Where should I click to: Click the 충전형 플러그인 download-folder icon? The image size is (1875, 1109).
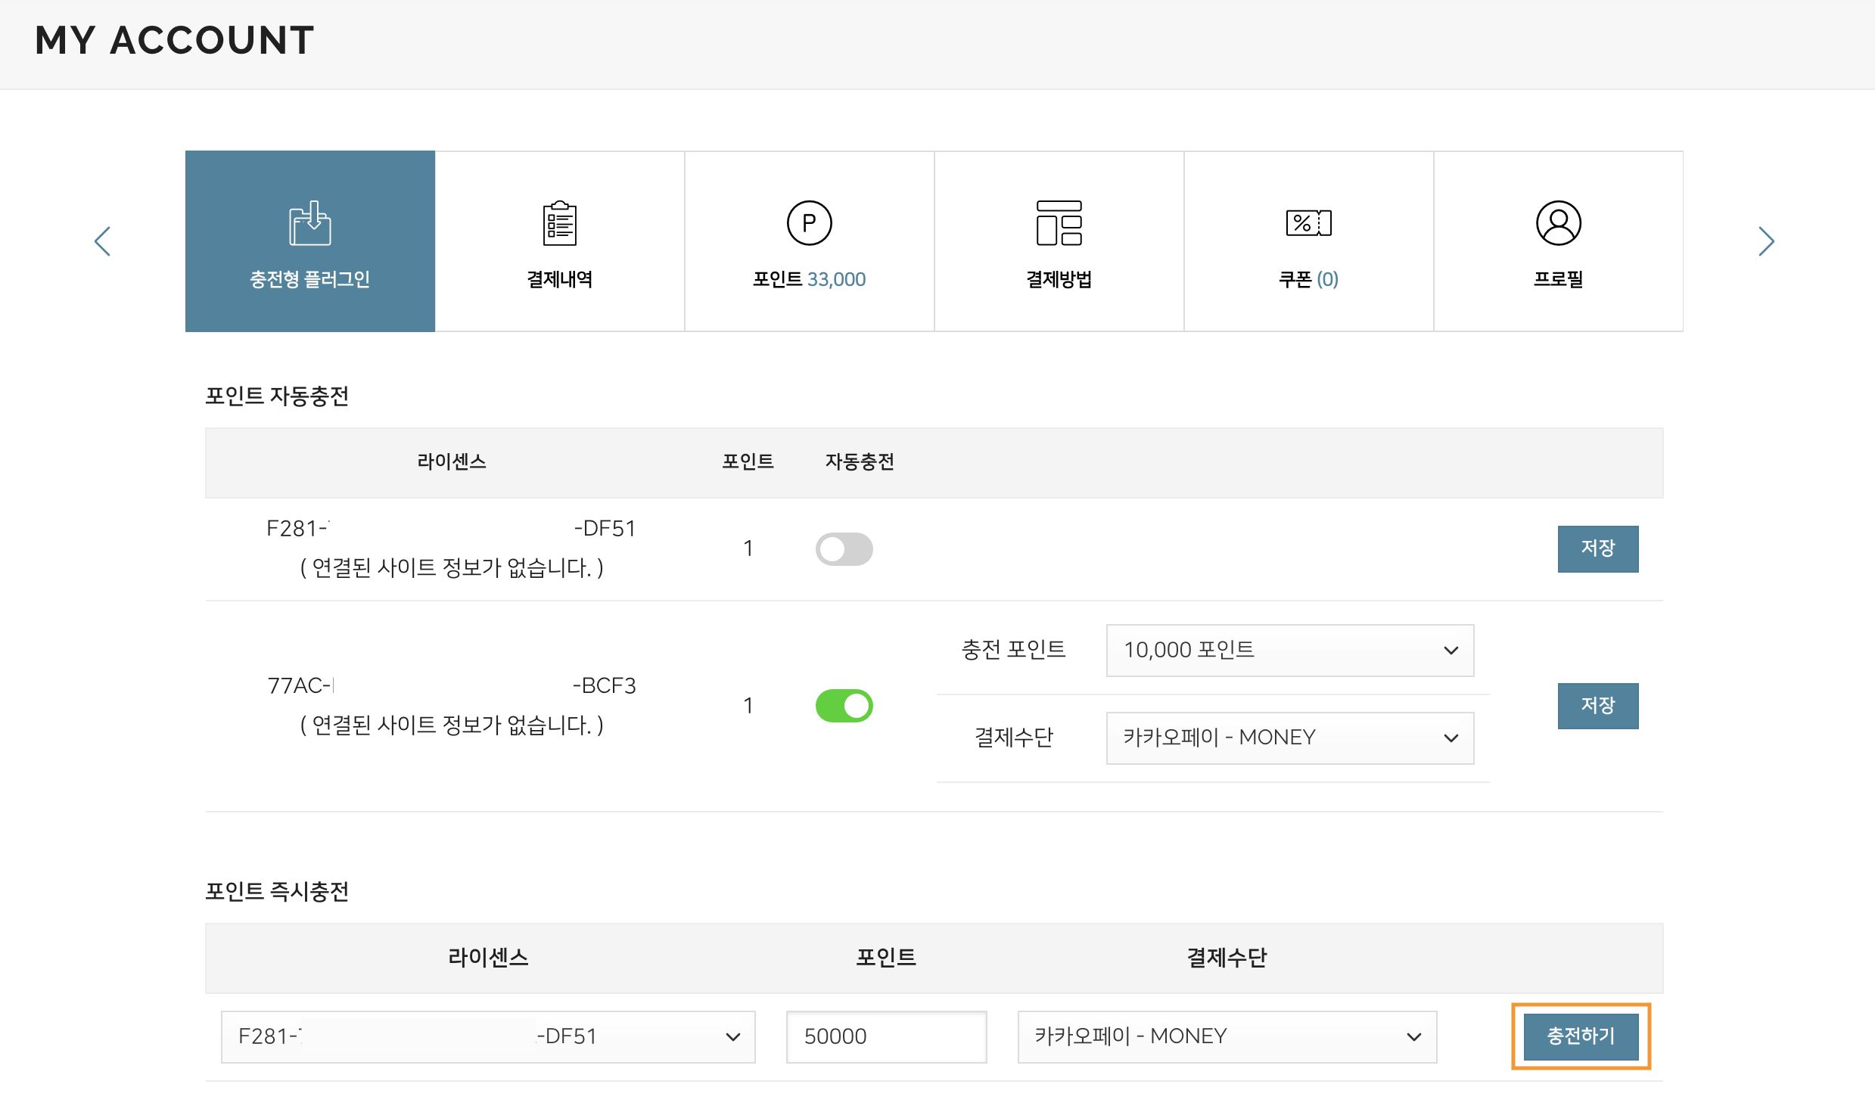pyautogui.click(x=309, y=223)
